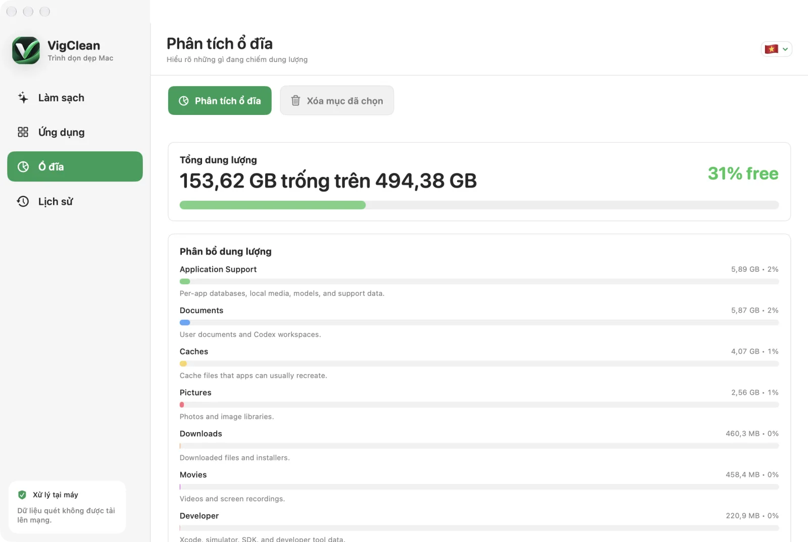Select the Application Support row label
This screenshot has height=542, width=808.
pyautogui.click(x=218, y=269)
